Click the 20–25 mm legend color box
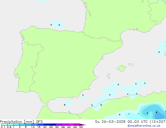The image size is (166, 128). 47,125
